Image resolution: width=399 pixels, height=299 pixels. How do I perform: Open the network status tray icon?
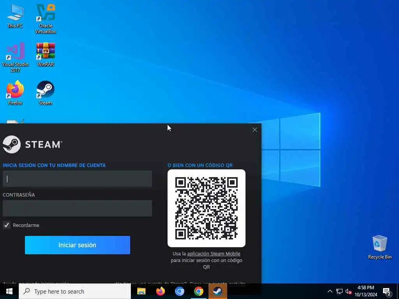(339, 291)
